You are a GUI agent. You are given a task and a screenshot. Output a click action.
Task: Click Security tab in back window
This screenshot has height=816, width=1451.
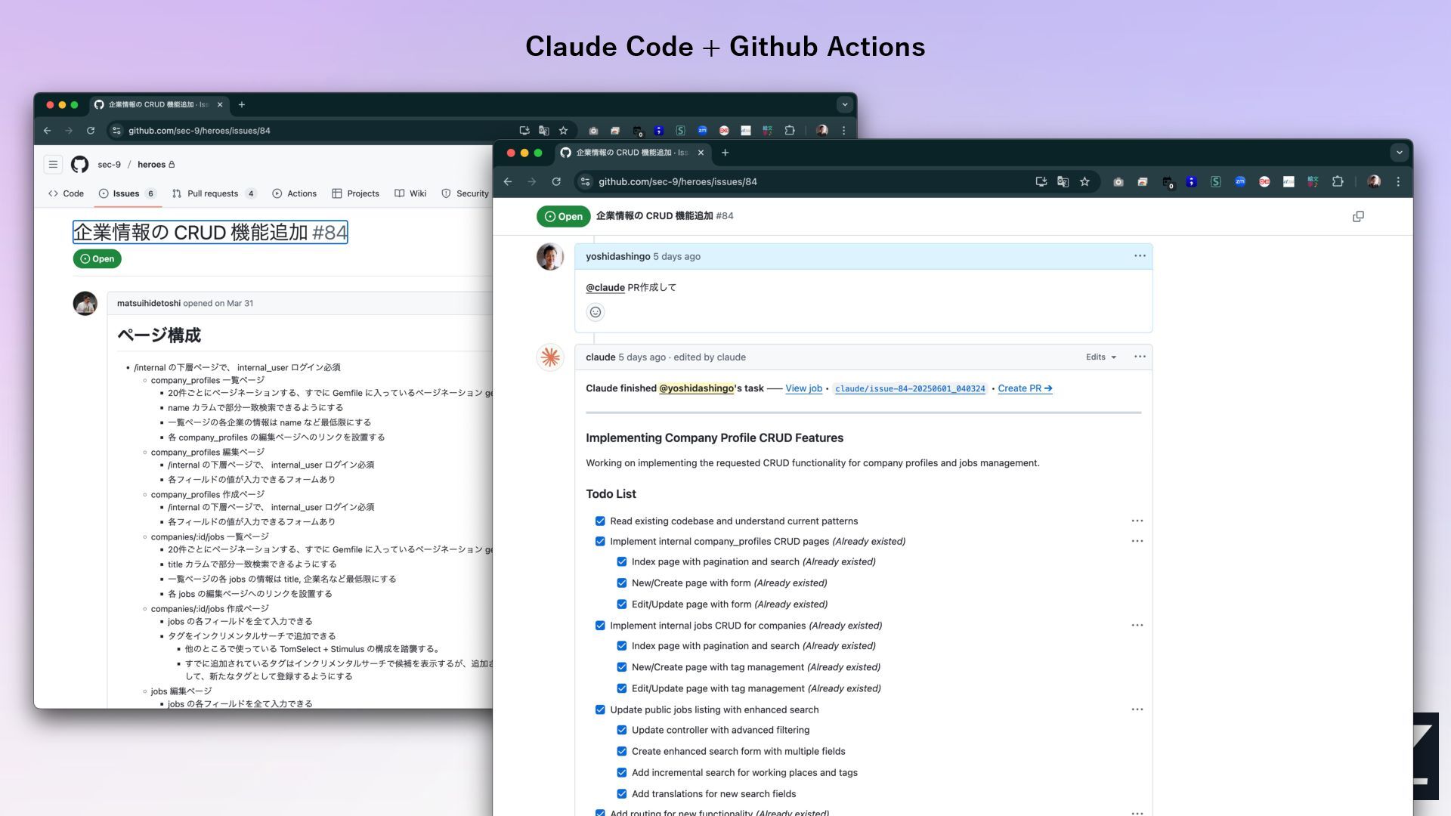coord(466,193)
